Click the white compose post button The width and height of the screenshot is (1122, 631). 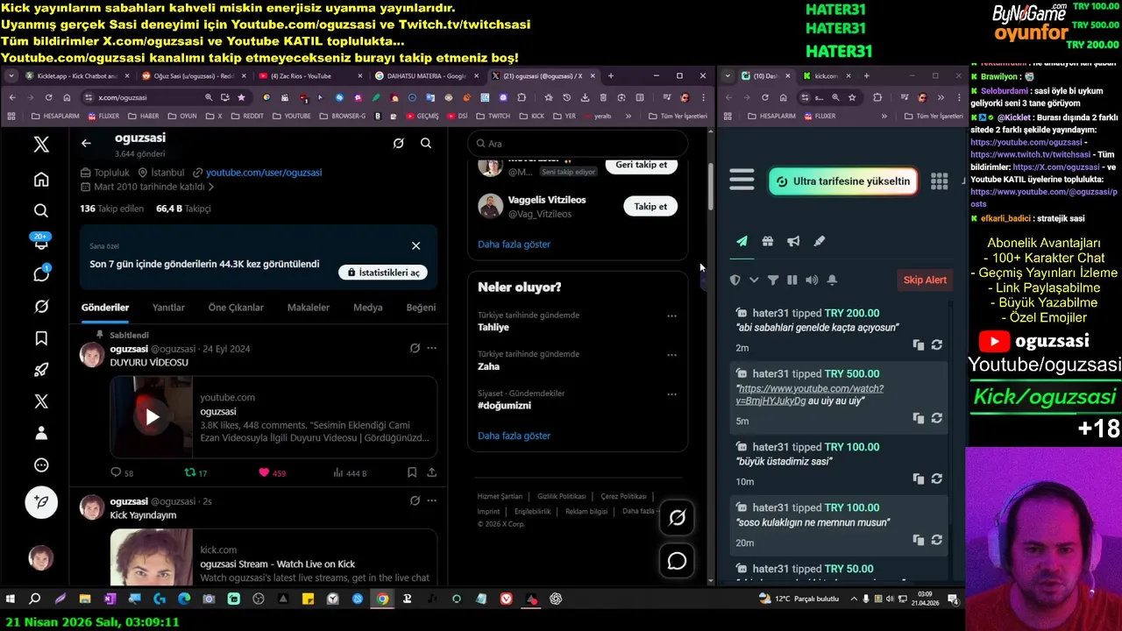41,502
